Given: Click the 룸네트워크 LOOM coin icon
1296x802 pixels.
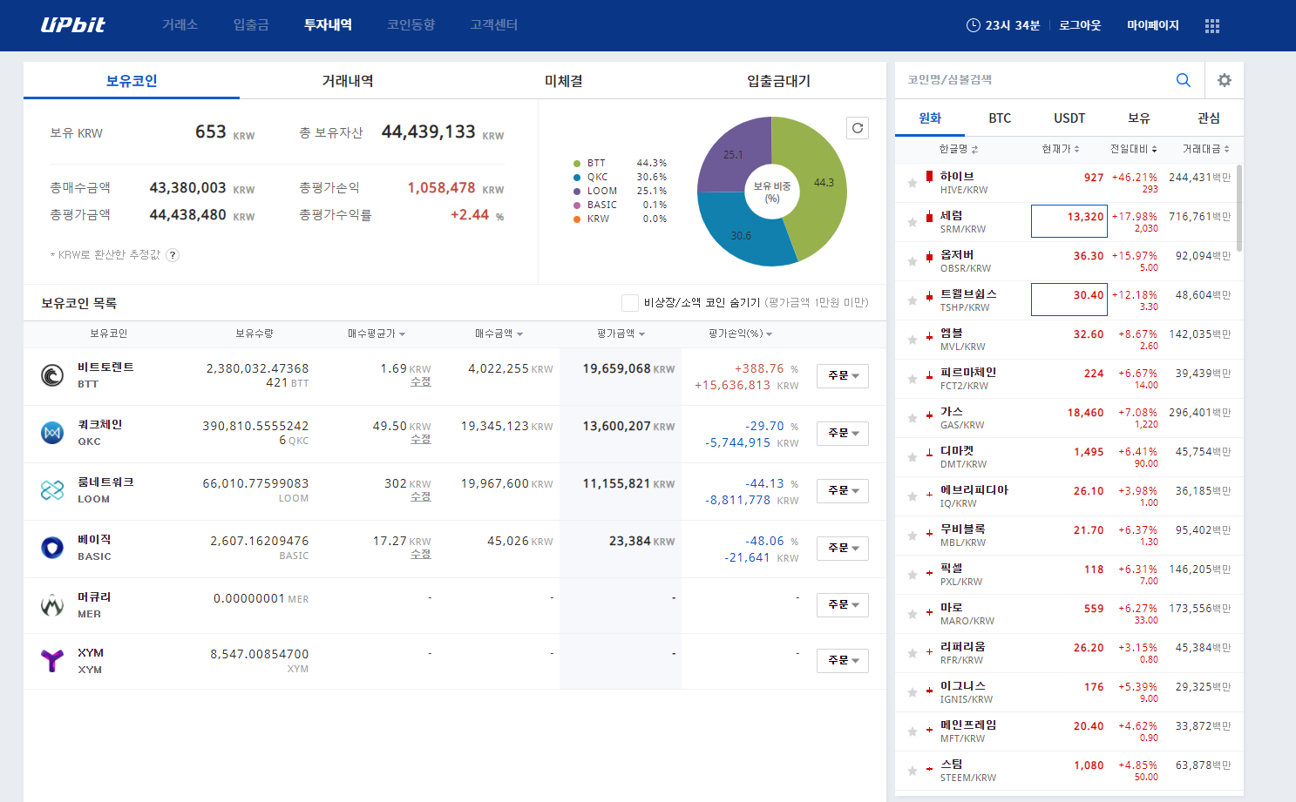Looking at the screenshot, I should 52,490.
